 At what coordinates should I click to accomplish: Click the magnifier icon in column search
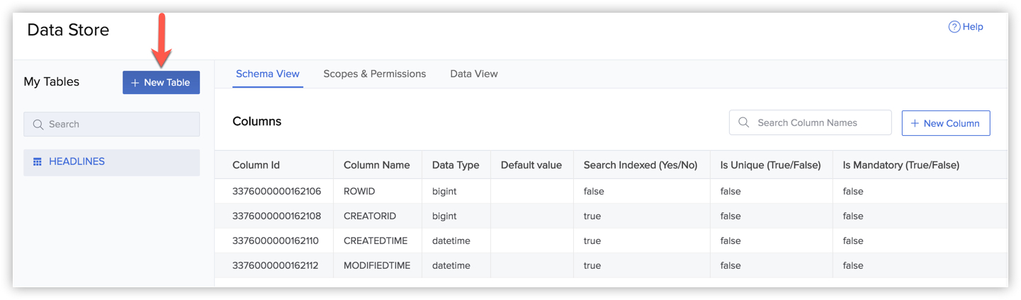[x=744, y=123]
